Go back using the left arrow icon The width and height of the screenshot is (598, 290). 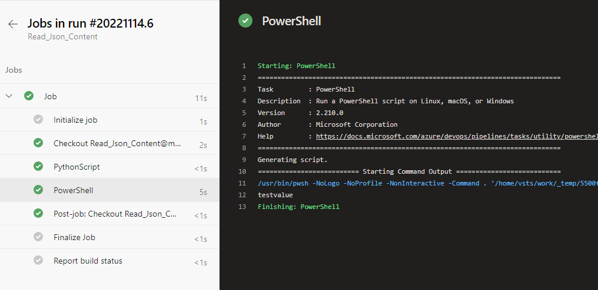[x=13, y=24]
